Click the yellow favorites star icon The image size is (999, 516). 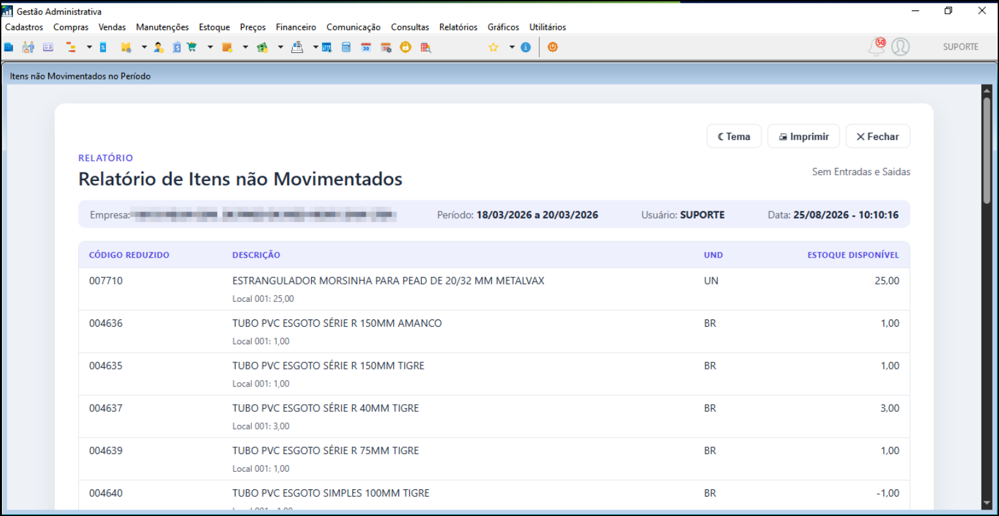493,47
